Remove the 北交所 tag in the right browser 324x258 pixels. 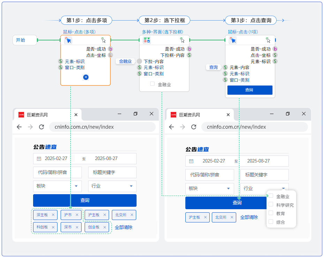(x=232, y=217)
